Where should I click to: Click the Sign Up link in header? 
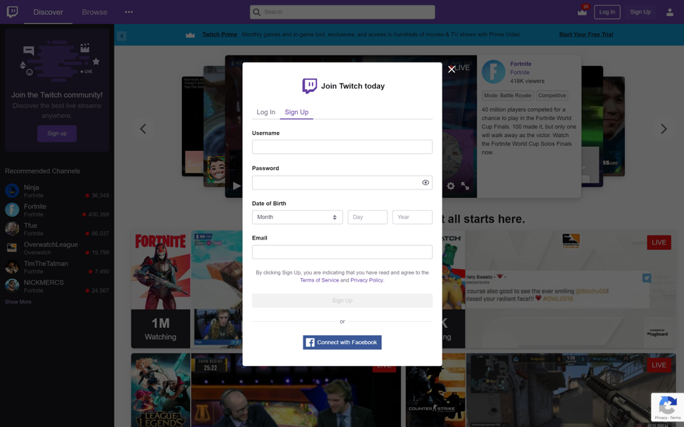[x=640, y=12]
